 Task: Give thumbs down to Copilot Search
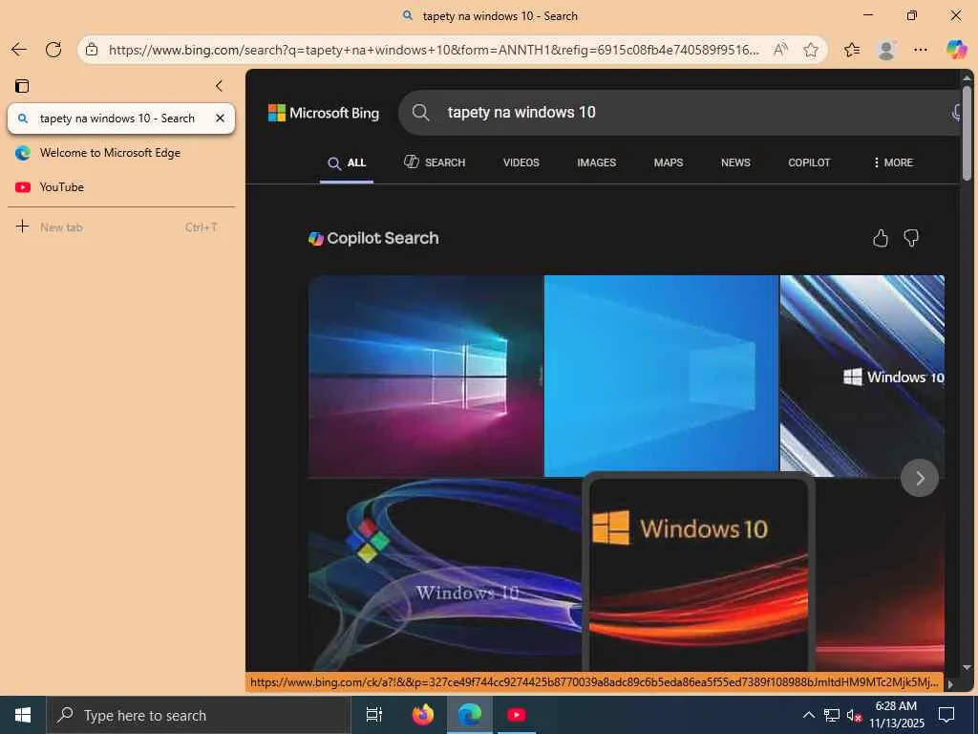pyautogui.click(x=911, y=238)
